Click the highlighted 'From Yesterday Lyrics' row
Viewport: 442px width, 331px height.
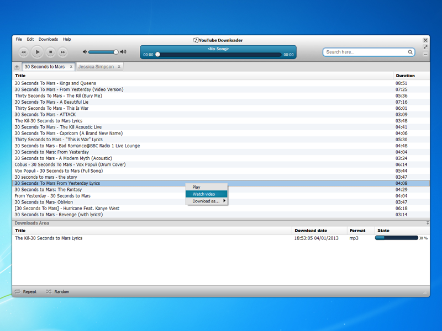(221, 183)
